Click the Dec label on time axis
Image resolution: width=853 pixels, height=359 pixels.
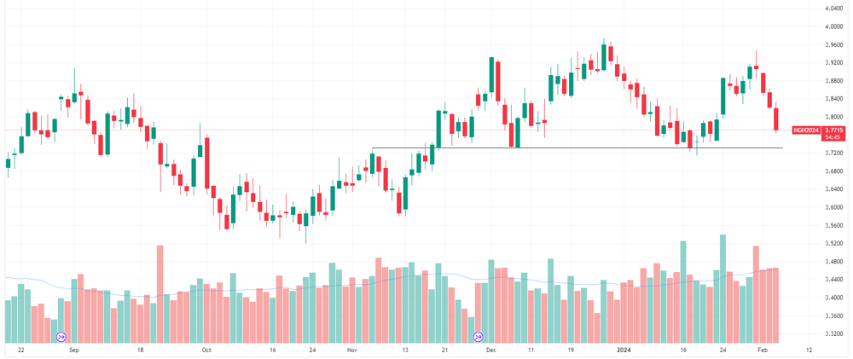click(491, 350)
